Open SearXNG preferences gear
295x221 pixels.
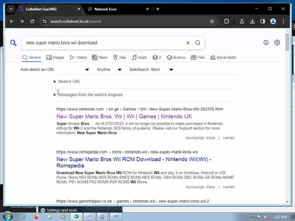click(x=277, y=43)
